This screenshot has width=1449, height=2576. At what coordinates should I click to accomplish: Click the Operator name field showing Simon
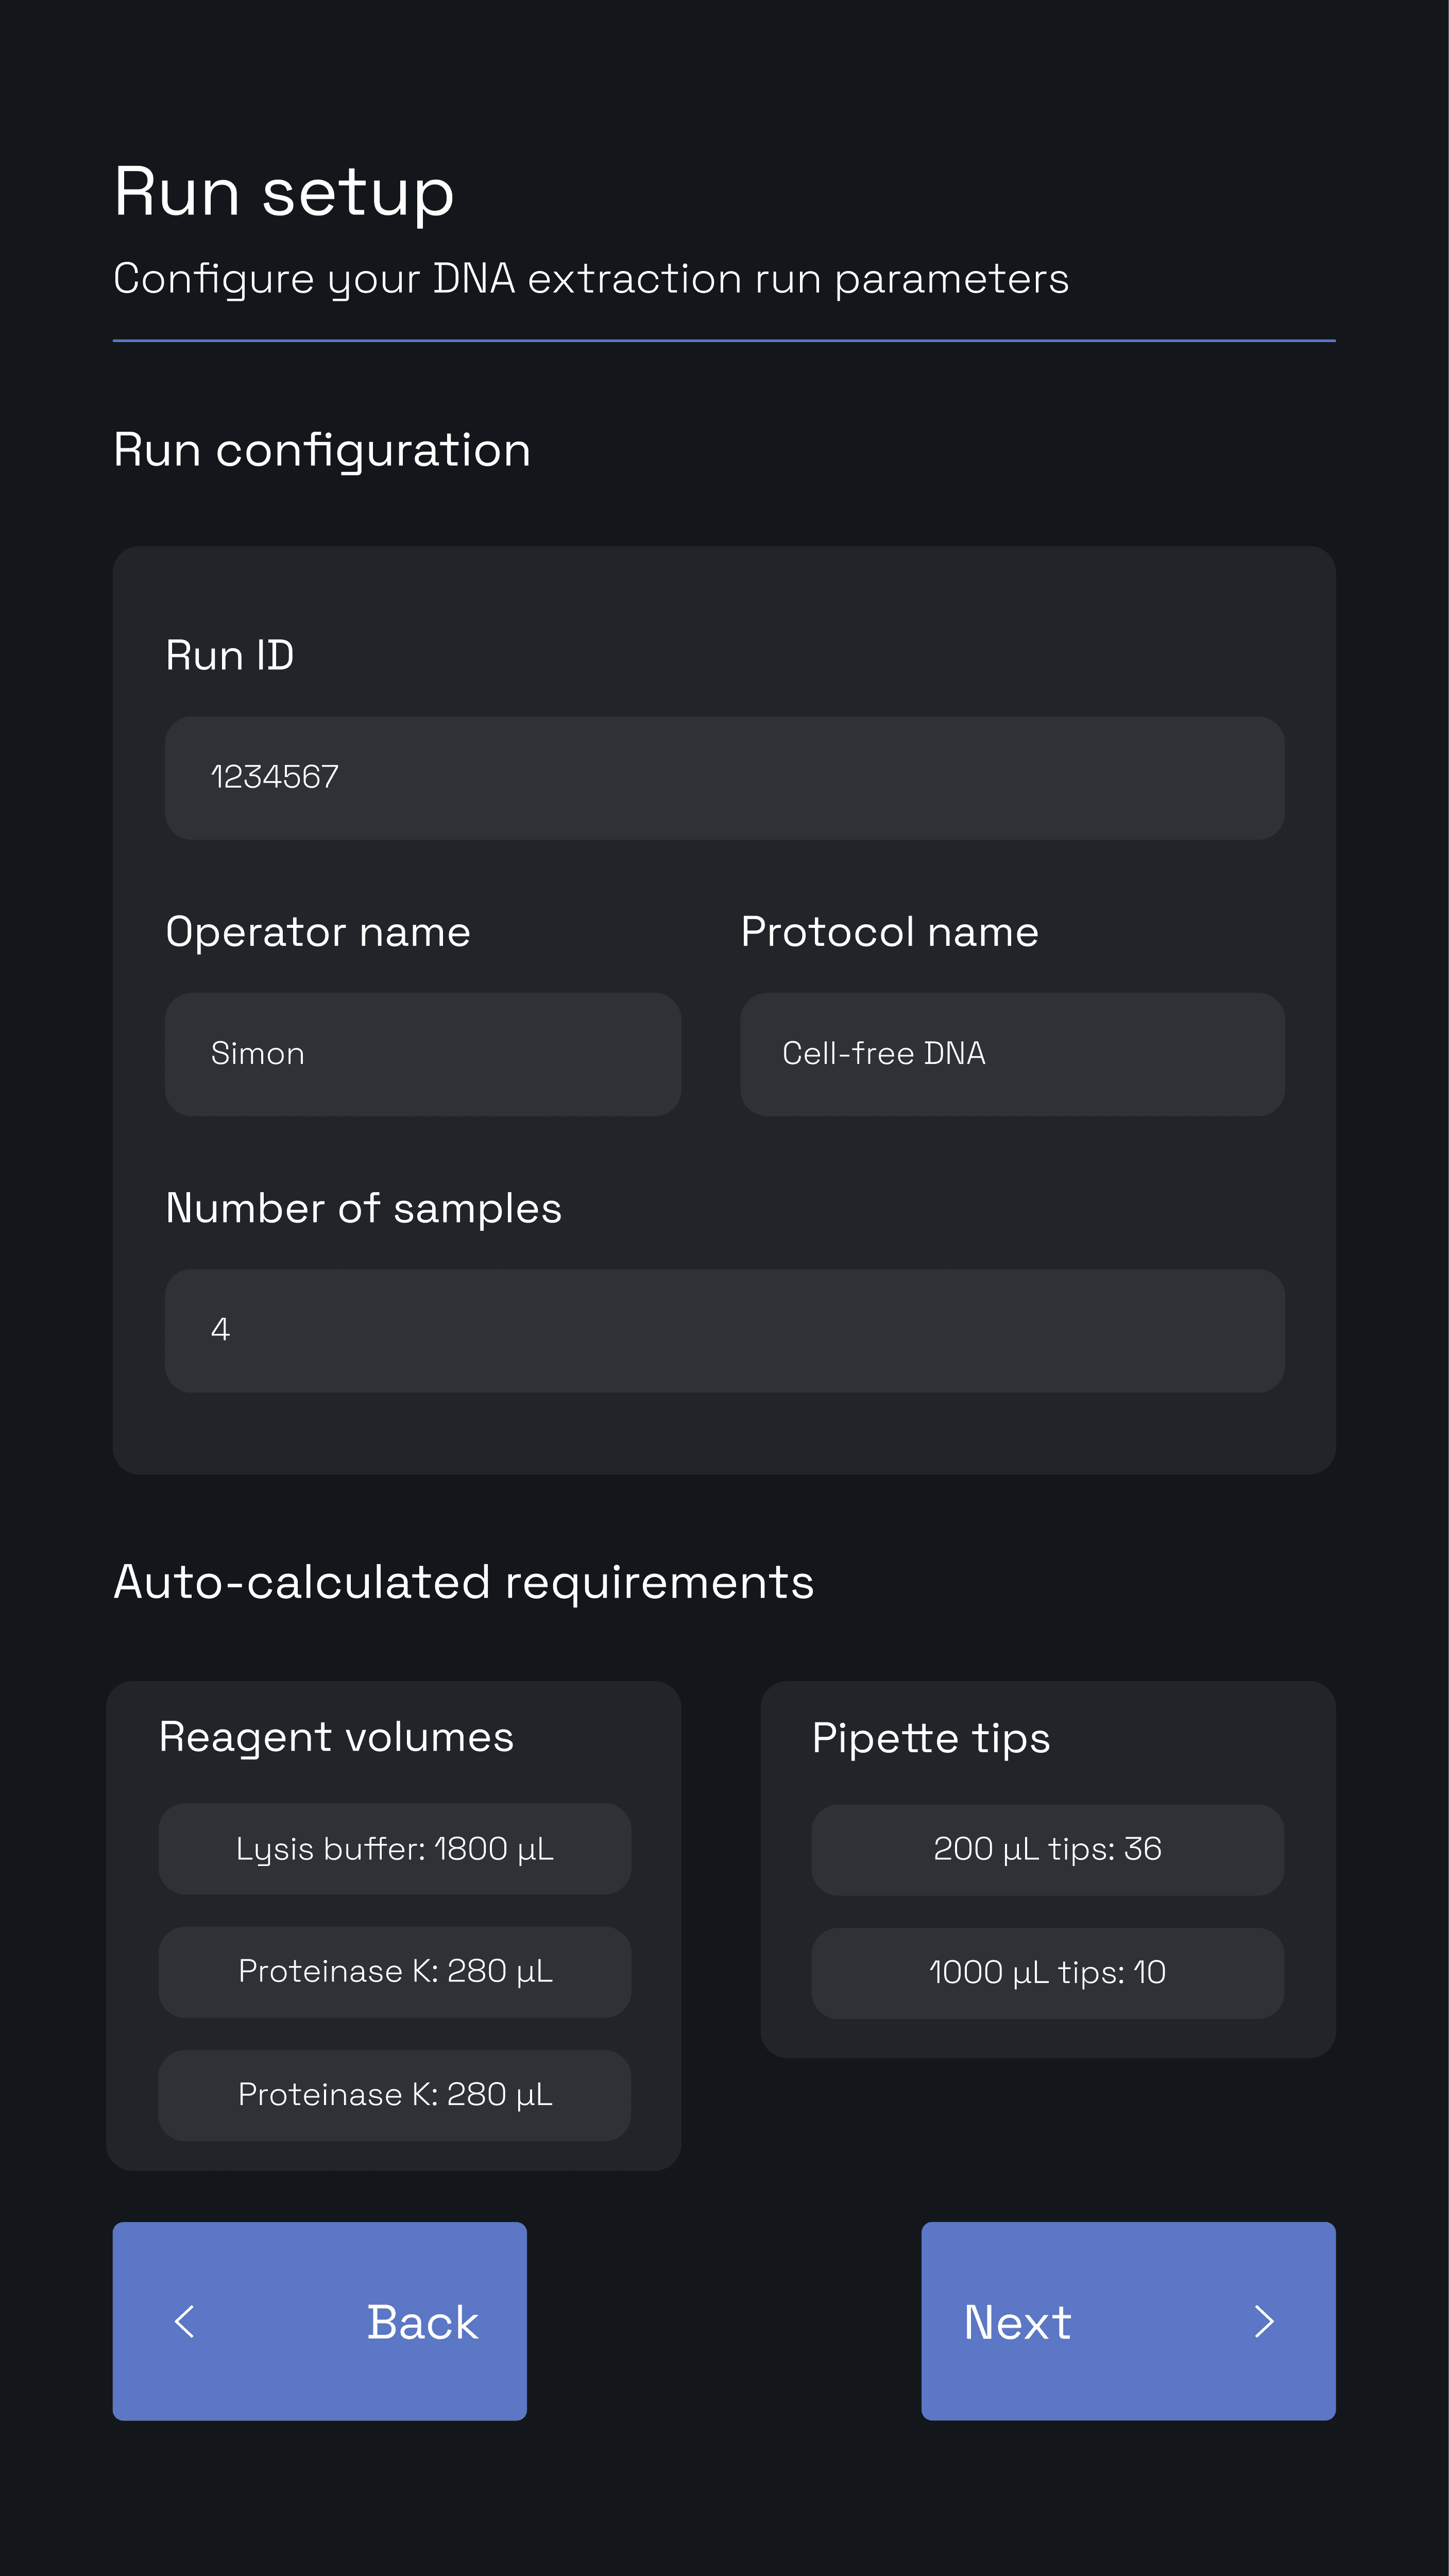pyautogui.click(x=422, y=1054)
